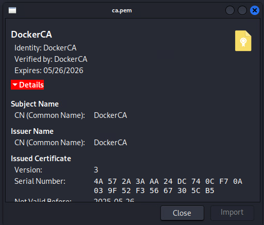Select the 'Expires: 05/26/2026' line

click(49, 71)
